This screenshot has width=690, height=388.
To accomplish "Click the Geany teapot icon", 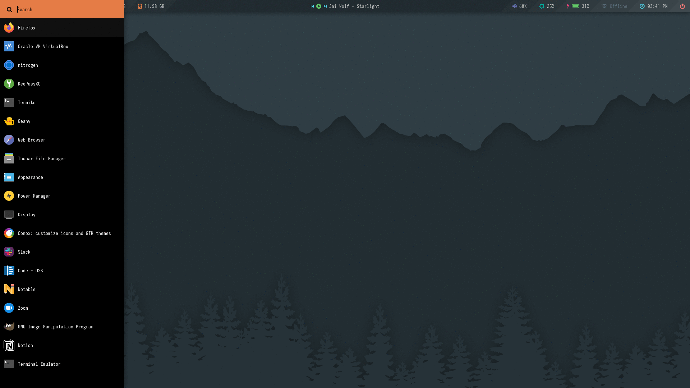I will [x=9, y=121].
